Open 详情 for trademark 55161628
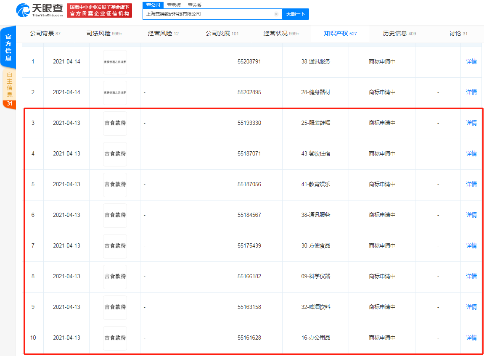 [x=471, y=338]
